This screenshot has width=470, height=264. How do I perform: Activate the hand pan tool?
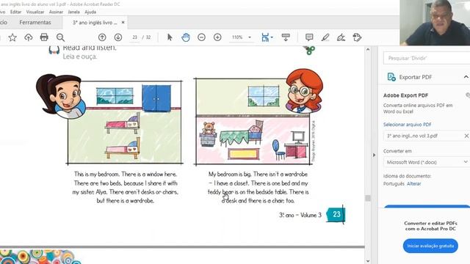point(186,37)
